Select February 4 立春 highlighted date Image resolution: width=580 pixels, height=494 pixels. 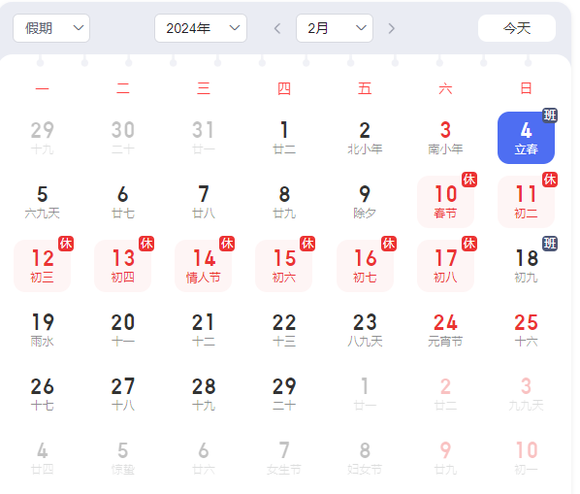pyautogui.click(x=526, y=138)
